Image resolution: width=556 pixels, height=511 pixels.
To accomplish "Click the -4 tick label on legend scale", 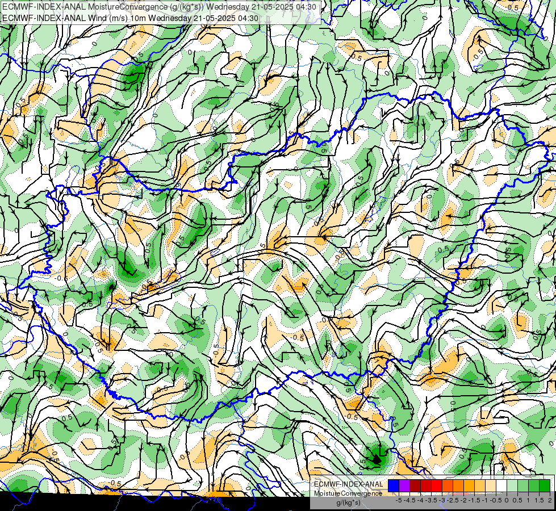I will (x=420, y=500).
